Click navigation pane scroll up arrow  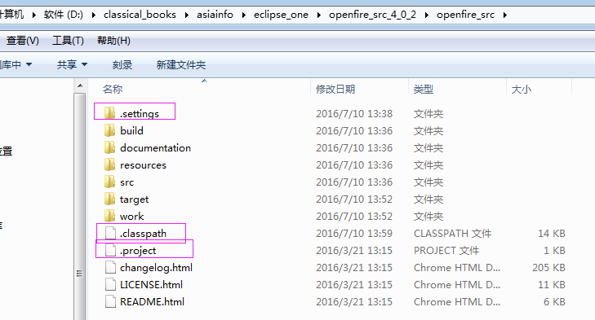(80, 85)
